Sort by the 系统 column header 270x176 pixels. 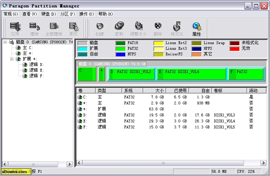[x=132, y=90]
